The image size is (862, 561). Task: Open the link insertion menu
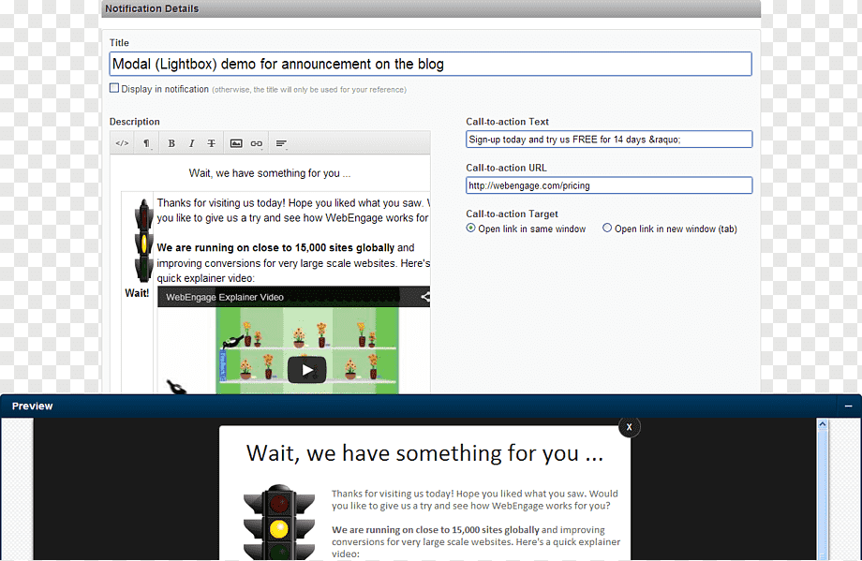pos(256,143)
